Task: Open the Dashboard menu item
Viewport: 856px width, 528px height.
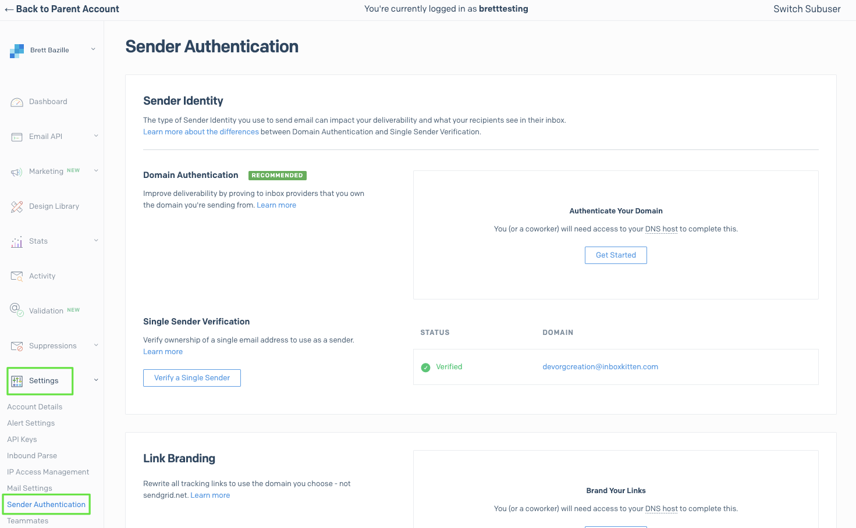Action: pyautogui.click(x=48, y=102)
